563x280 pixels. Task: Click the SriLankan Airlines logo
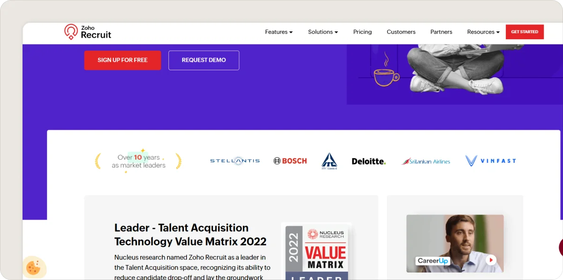[426, 161]
